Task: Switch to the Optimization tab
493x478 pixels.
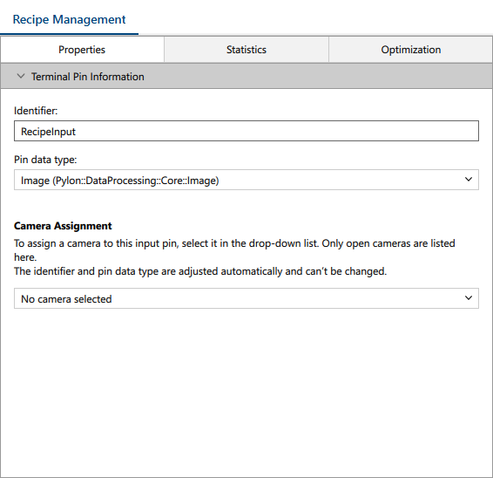Action: point(410,50)
